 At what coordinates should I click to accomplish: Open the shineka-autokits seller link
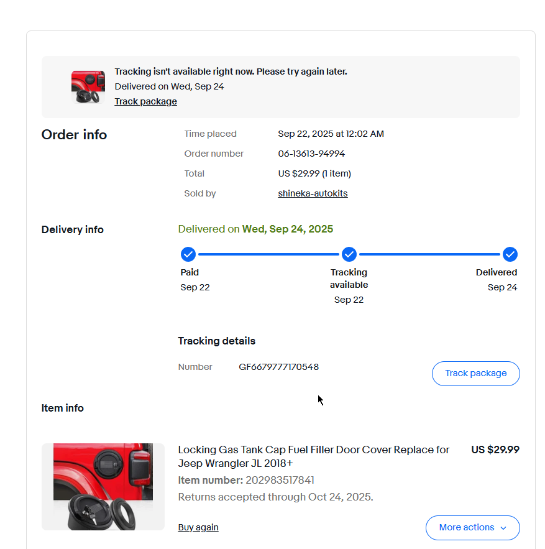pos(313,193)
